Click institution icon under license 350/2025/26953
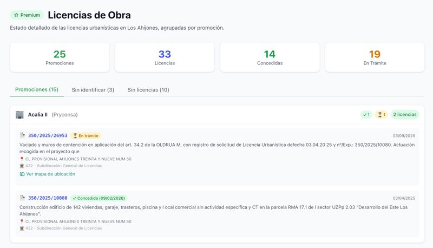The image size is (433, 248). tap(22, 166)
